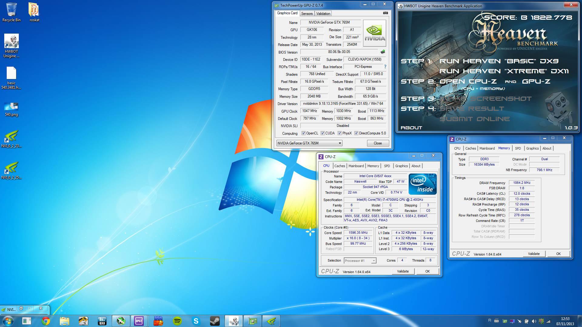This screenshot has width=582, height=327.
Task: Switch to CPU-Z taskbar button
Action: coord(139,321)
